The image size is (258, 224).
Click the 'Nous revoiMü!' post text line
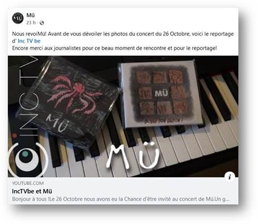123,34
